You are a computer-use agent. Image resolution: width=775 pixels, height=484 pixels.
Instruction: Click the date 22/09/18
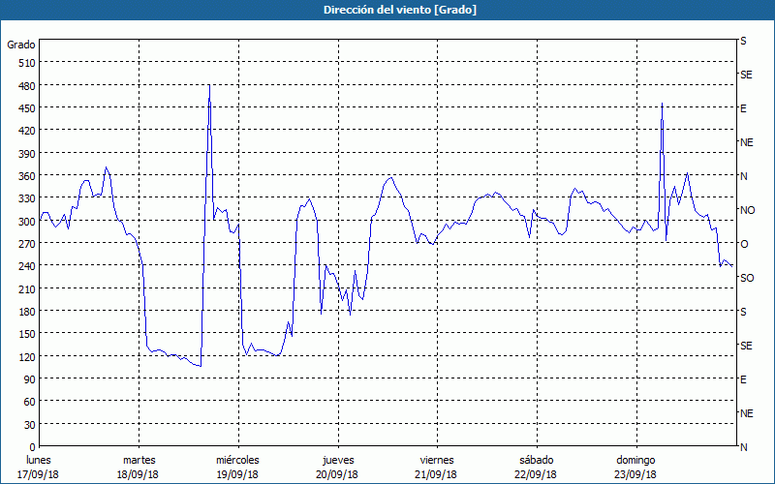tap(537, 474)
